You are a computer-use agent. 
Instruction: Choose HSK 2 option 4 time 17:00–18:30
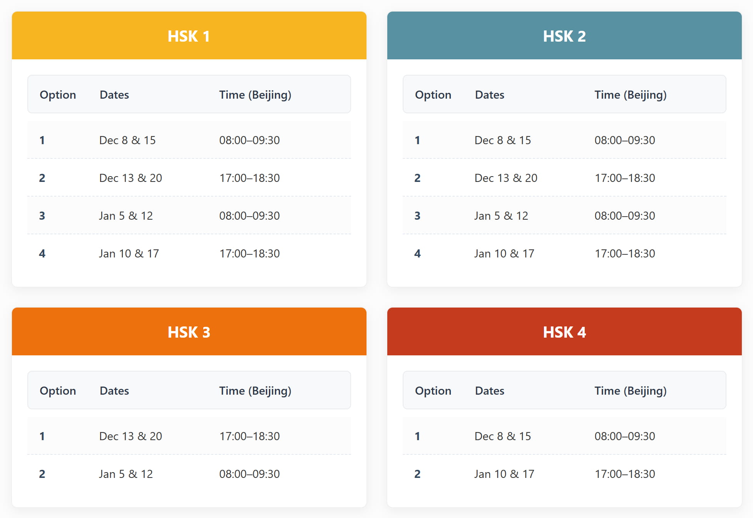624,253
